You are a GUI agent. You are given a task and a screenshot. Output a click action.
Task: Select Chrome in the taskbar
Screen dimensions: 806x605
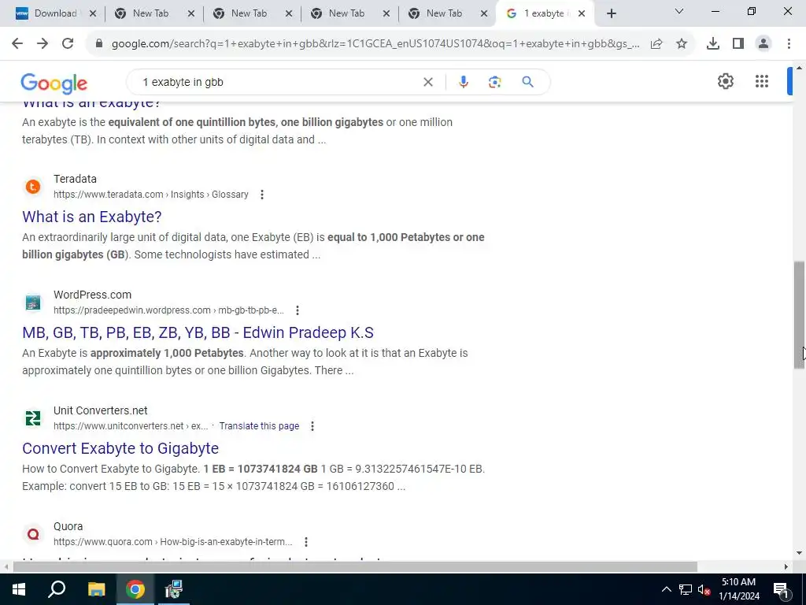click(135, 589)
